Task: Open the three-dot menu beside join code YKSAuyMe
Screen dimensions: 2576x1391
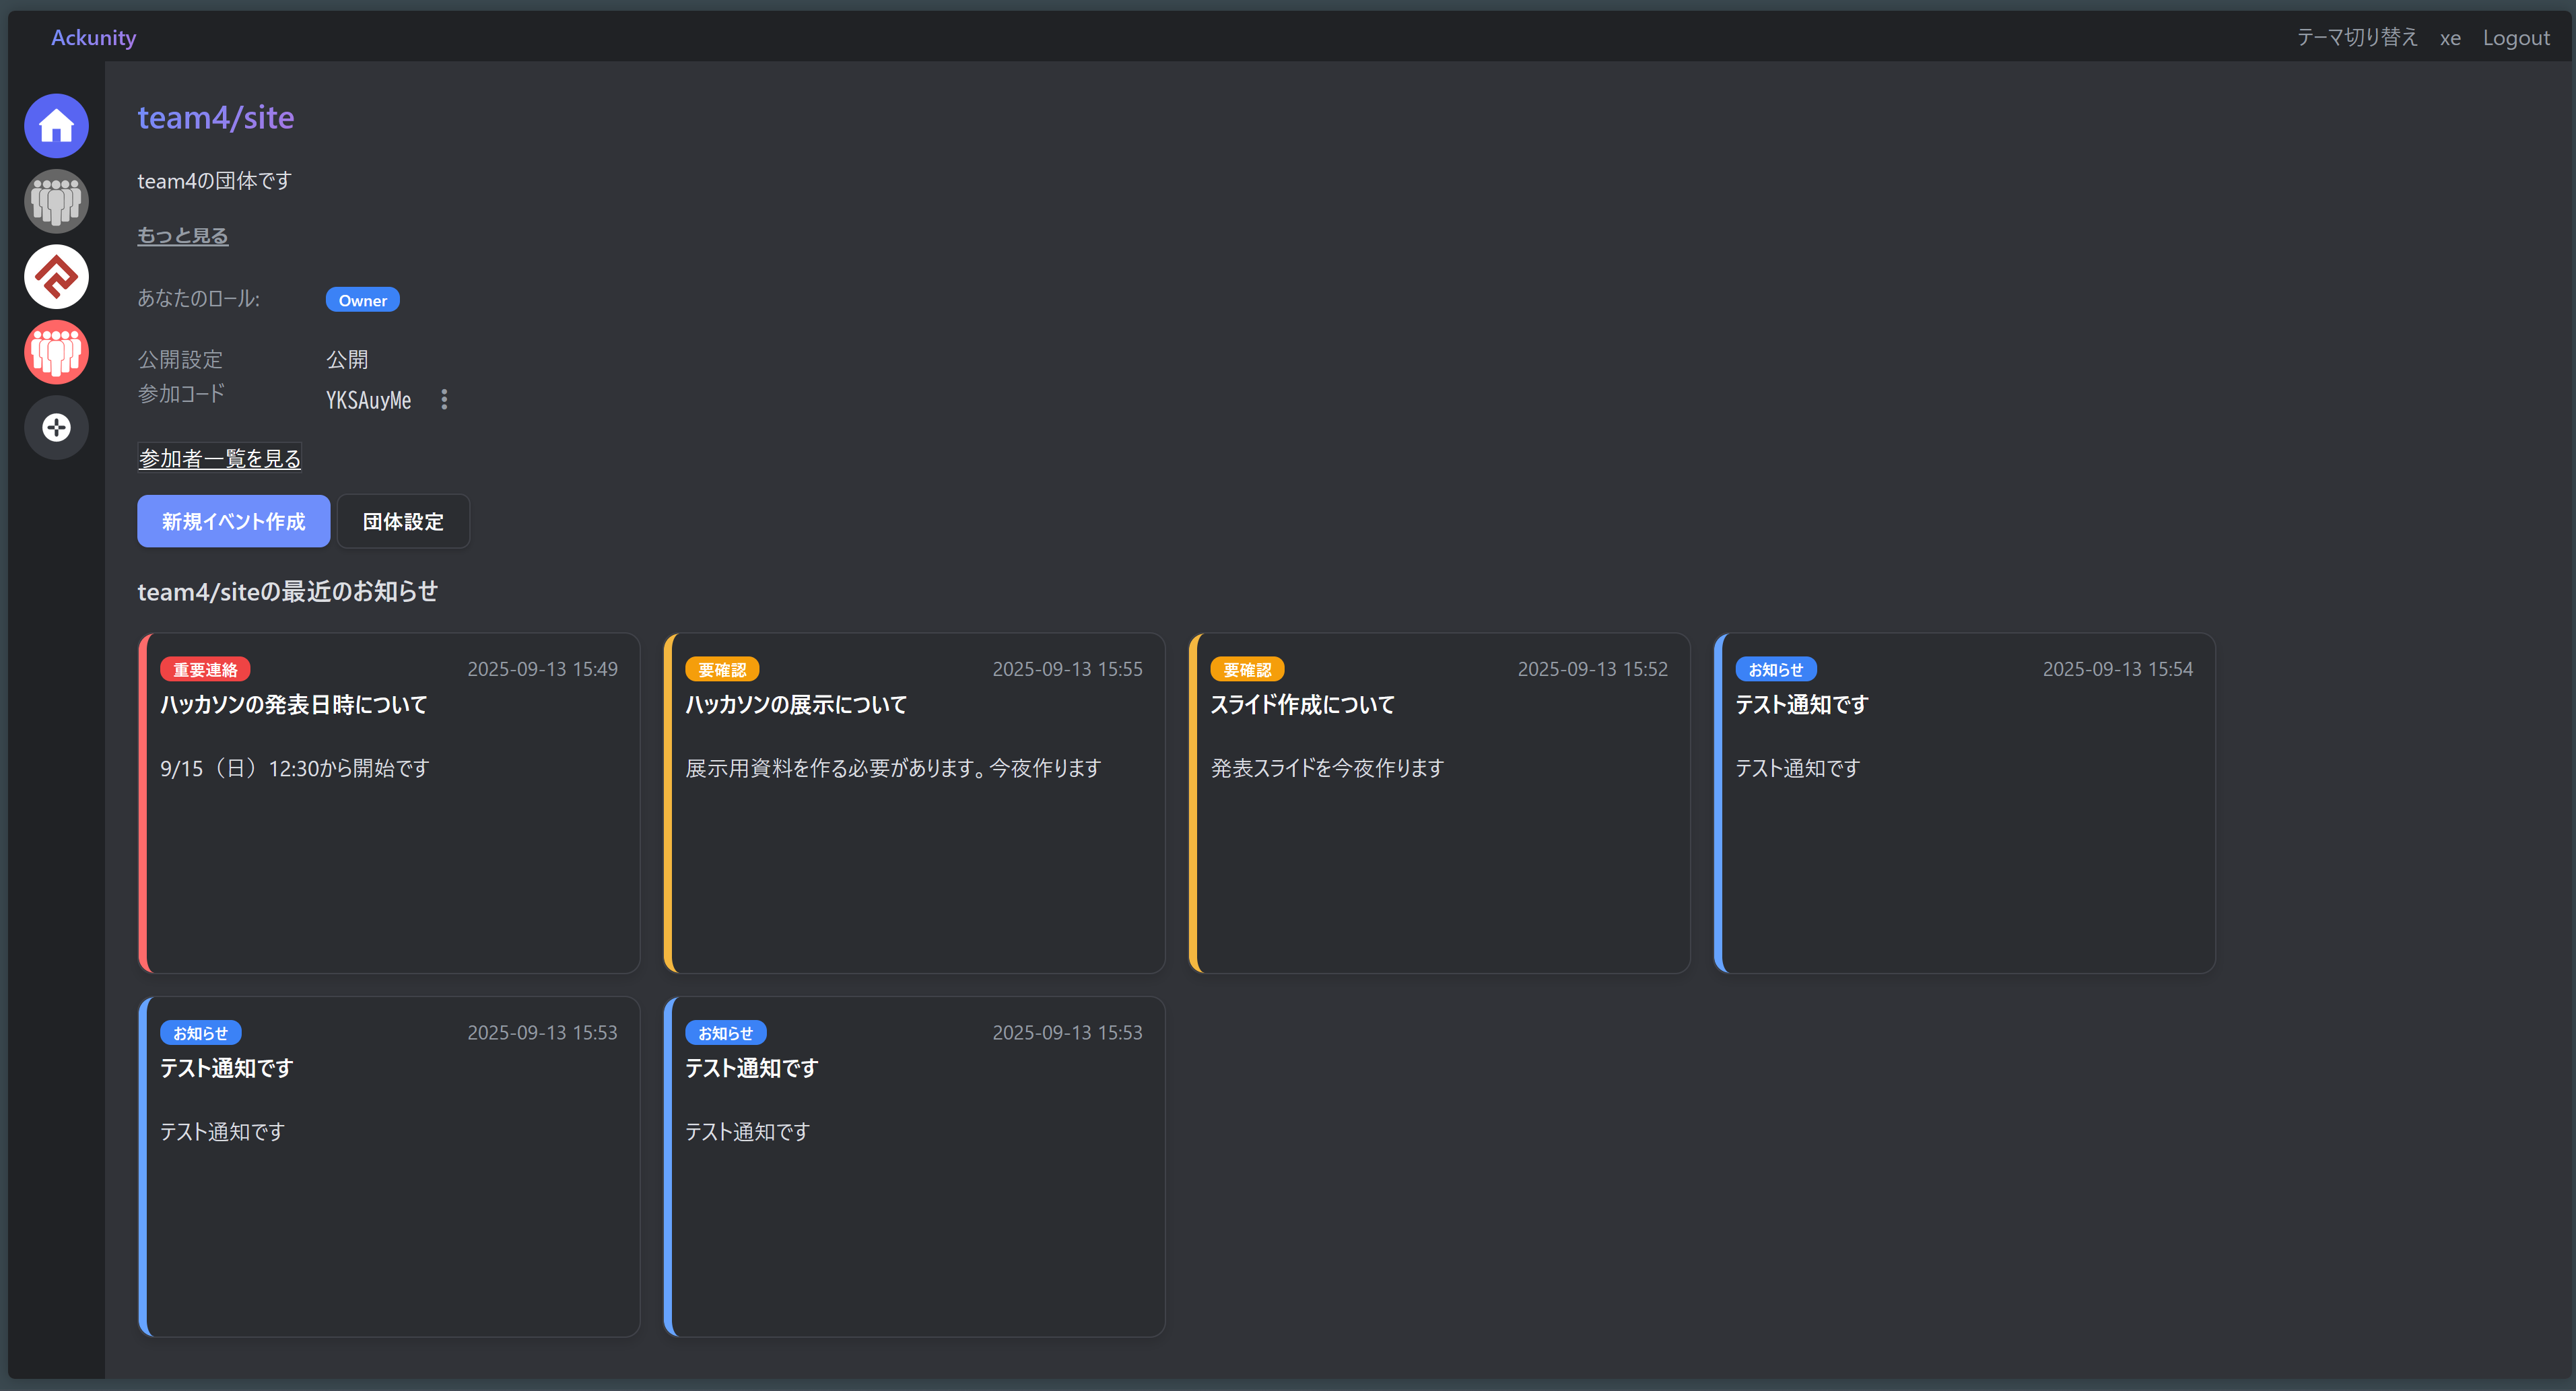Action: click(444, 399)
